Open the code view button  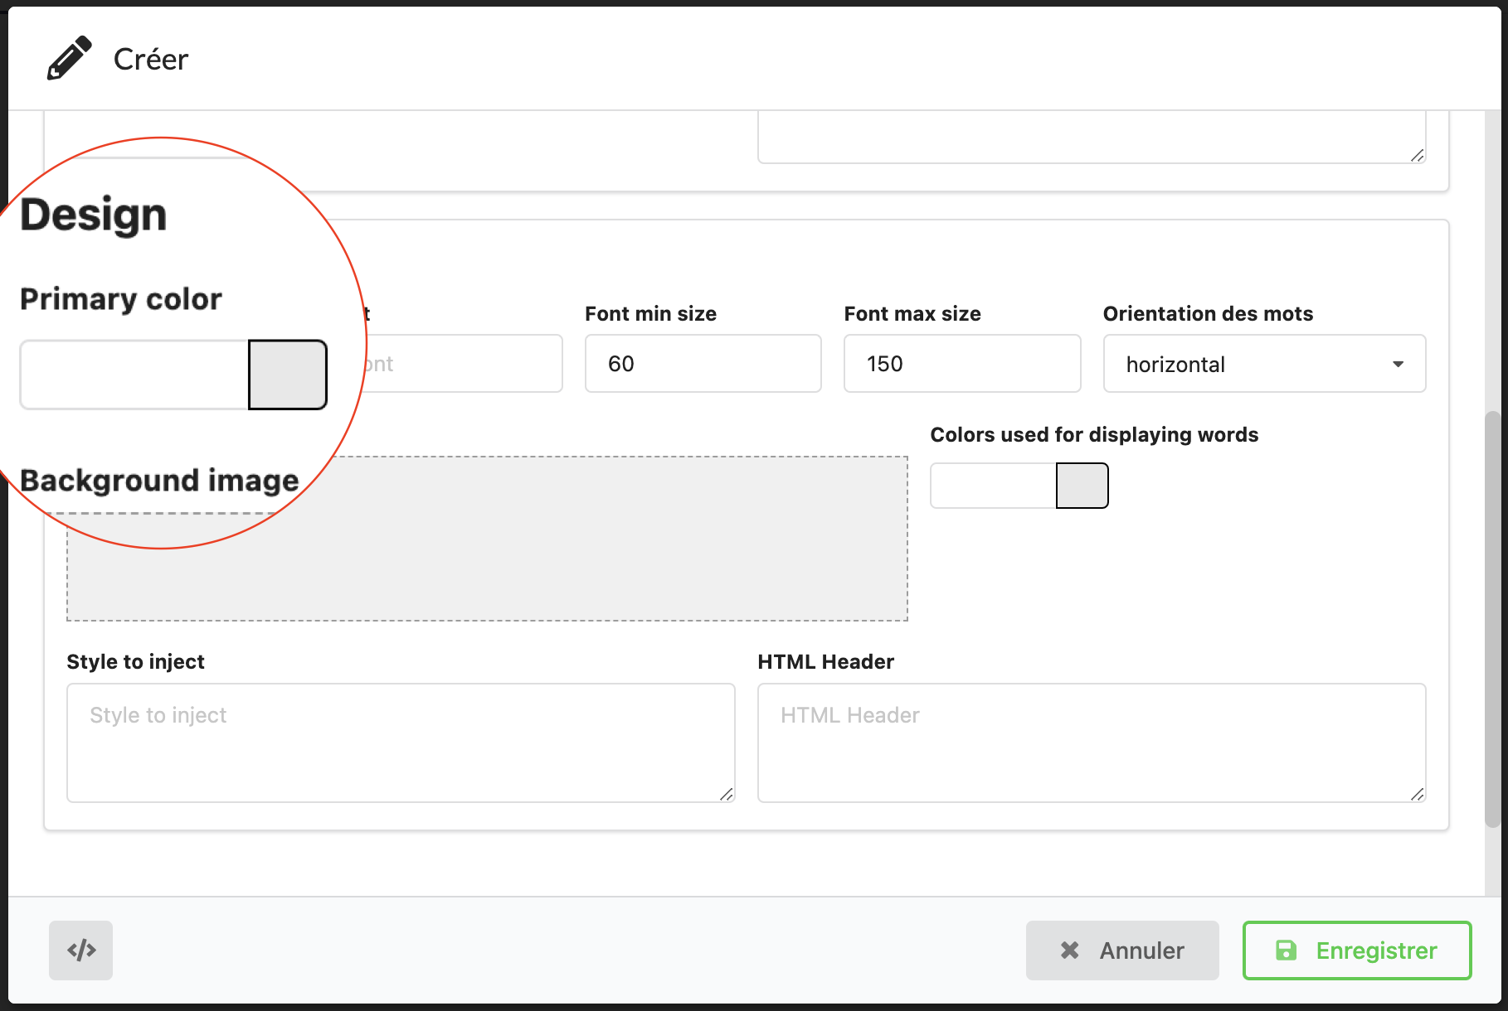pos(81,950)
